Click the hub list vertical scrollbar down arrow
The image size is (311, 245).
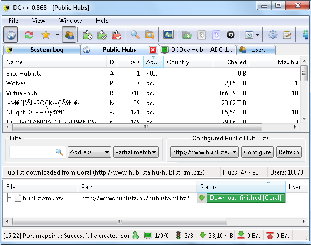[x=304, y=119]
